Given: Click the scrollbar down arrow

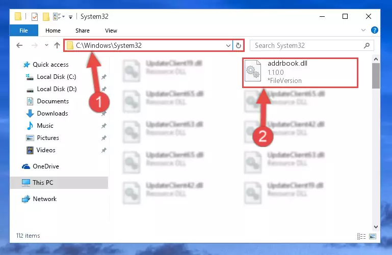Looking at the screenshot, I should click(x=376, y=227).
